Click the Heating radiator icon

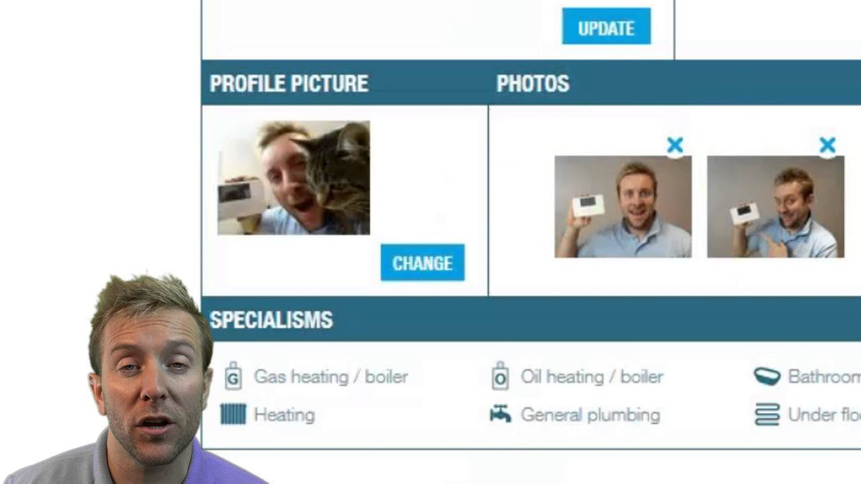point(233,414)
